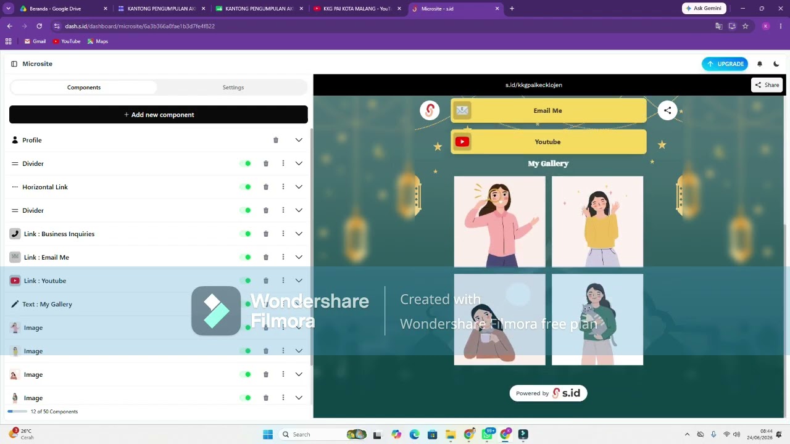Screen dimensions: 790x444
Task: Click the UPGRADE button
Action: tap(725, 64)
